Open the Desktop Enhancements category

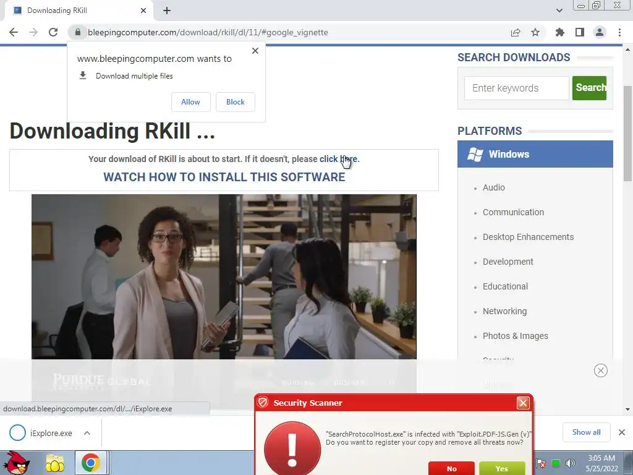(528, 237)
